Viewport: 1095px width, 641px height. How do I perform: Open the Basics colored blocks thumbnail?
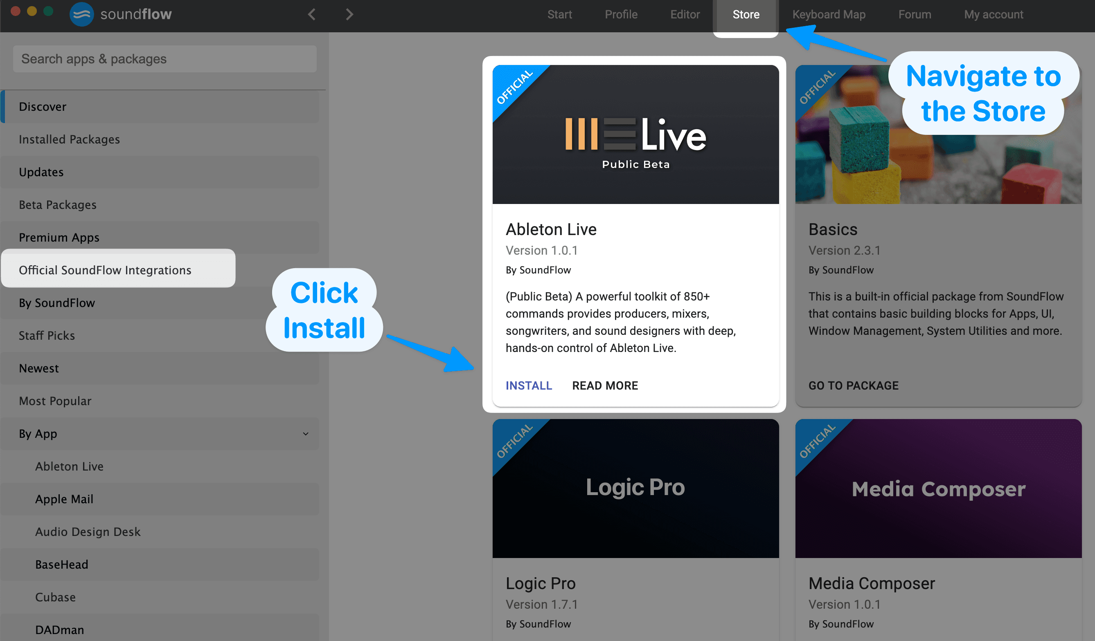[938, 134]
